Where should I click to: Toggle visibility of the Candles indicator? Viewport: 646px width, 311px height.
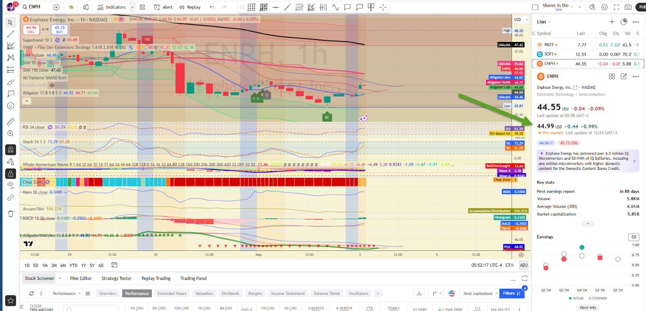point(52,85)
